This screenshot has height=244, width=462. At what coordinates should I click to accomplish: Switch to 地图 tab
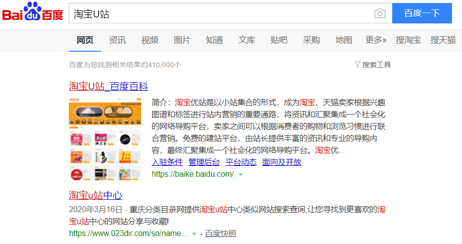coord(344,40)
